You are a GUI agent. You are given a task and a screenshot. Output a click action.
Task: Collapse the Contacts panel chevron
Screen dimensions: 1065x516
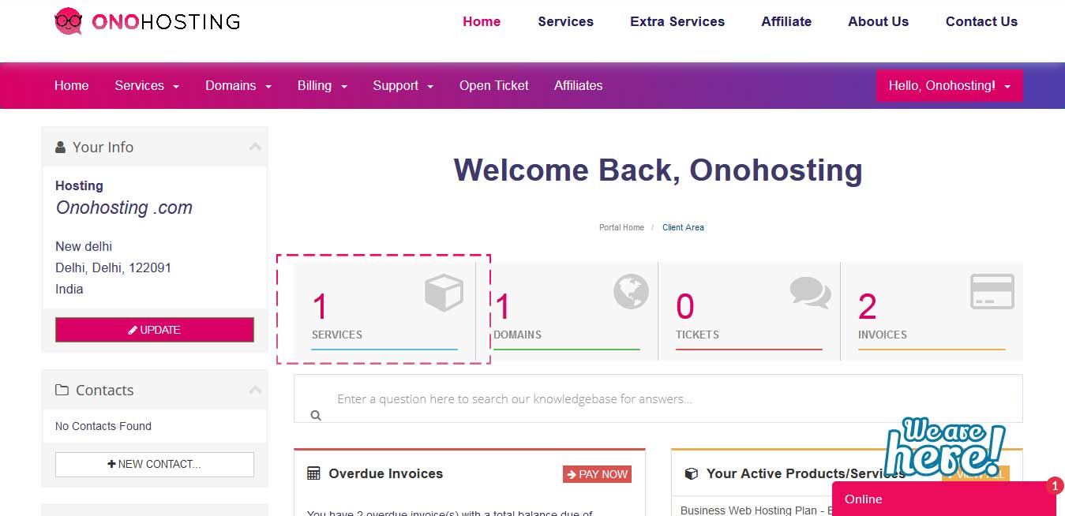coord(255,390)
